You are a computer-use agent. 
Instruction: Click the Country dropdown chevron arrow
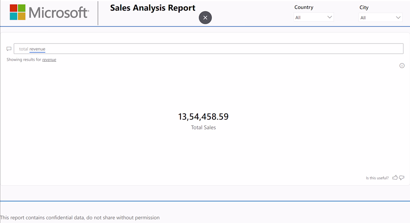click(329, 17)
